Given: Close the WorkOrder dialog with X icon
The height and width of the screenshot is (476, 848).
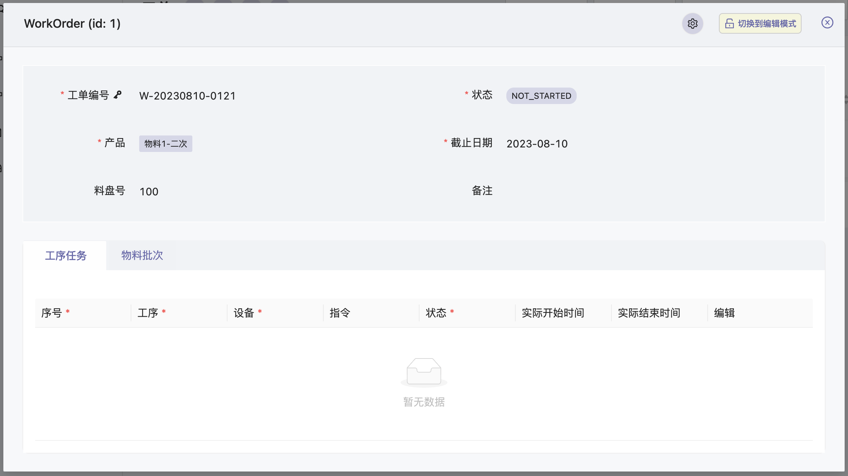Looking at the screenshot, I should (x=827, y=23).
